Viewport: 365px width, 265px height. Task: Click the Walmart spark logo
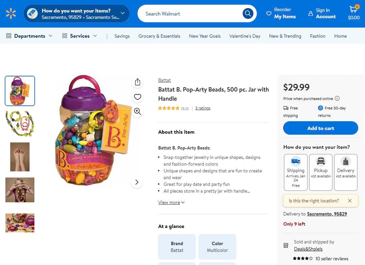(x=11, y=13)
